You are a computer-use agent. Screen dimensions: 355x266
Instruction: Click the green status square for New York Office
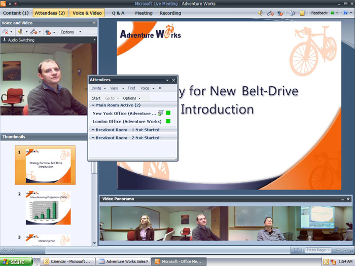coord(168,113)
